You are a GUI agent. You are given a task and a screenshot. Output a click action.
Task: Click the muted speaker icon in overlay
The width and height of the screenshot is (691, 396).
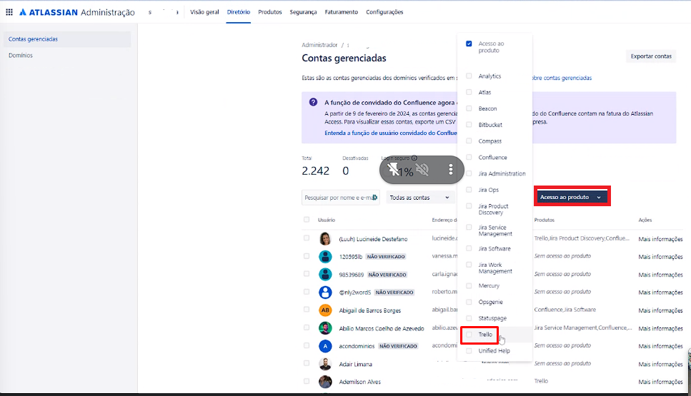coord(422,169)
